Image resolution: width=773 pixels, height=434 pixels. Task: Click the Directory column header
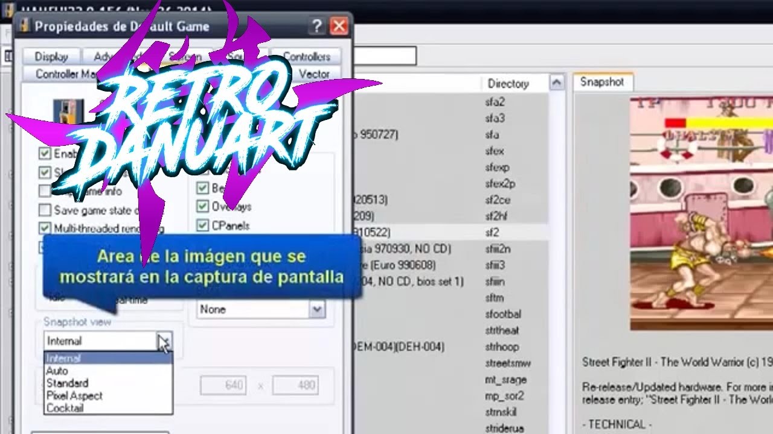point(508,84)
